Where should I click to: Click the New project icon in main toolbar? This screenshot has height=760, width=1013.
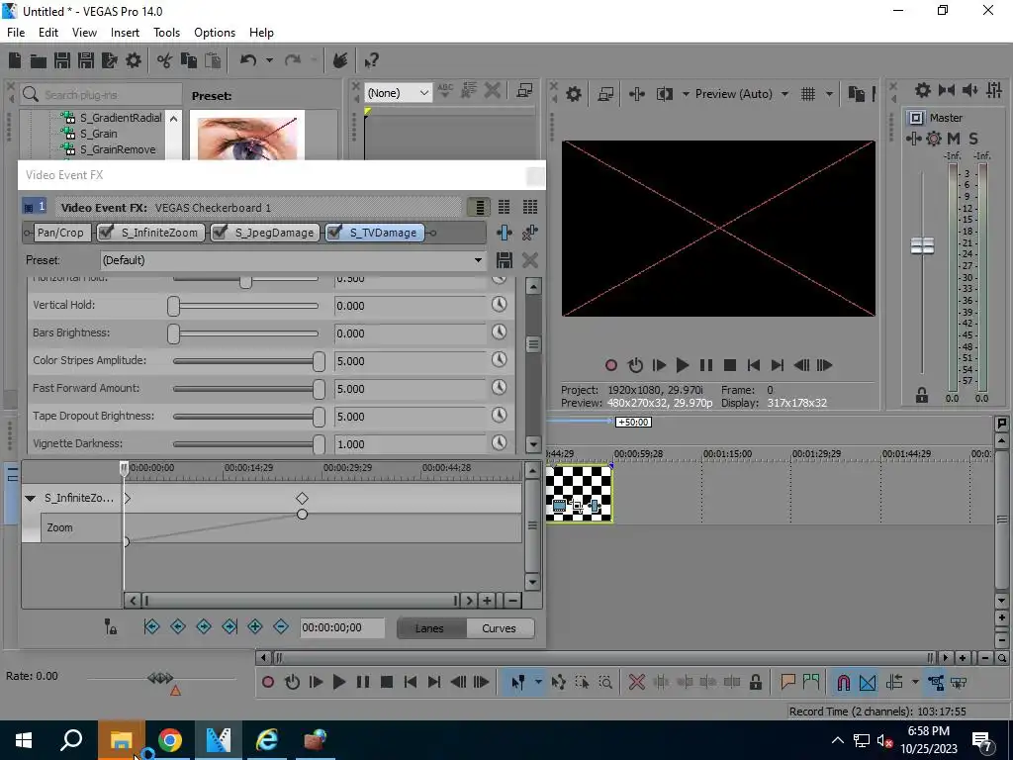coord(15,60)
